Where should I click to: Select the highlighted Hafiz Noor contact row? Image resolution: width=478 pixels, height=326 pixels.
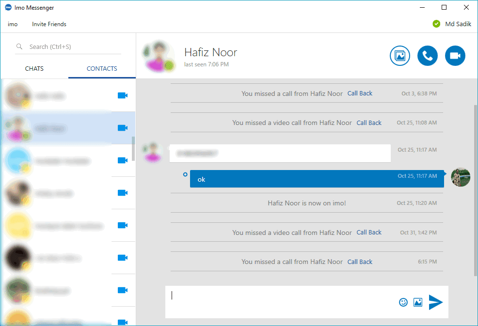click(x=68, y=128)
